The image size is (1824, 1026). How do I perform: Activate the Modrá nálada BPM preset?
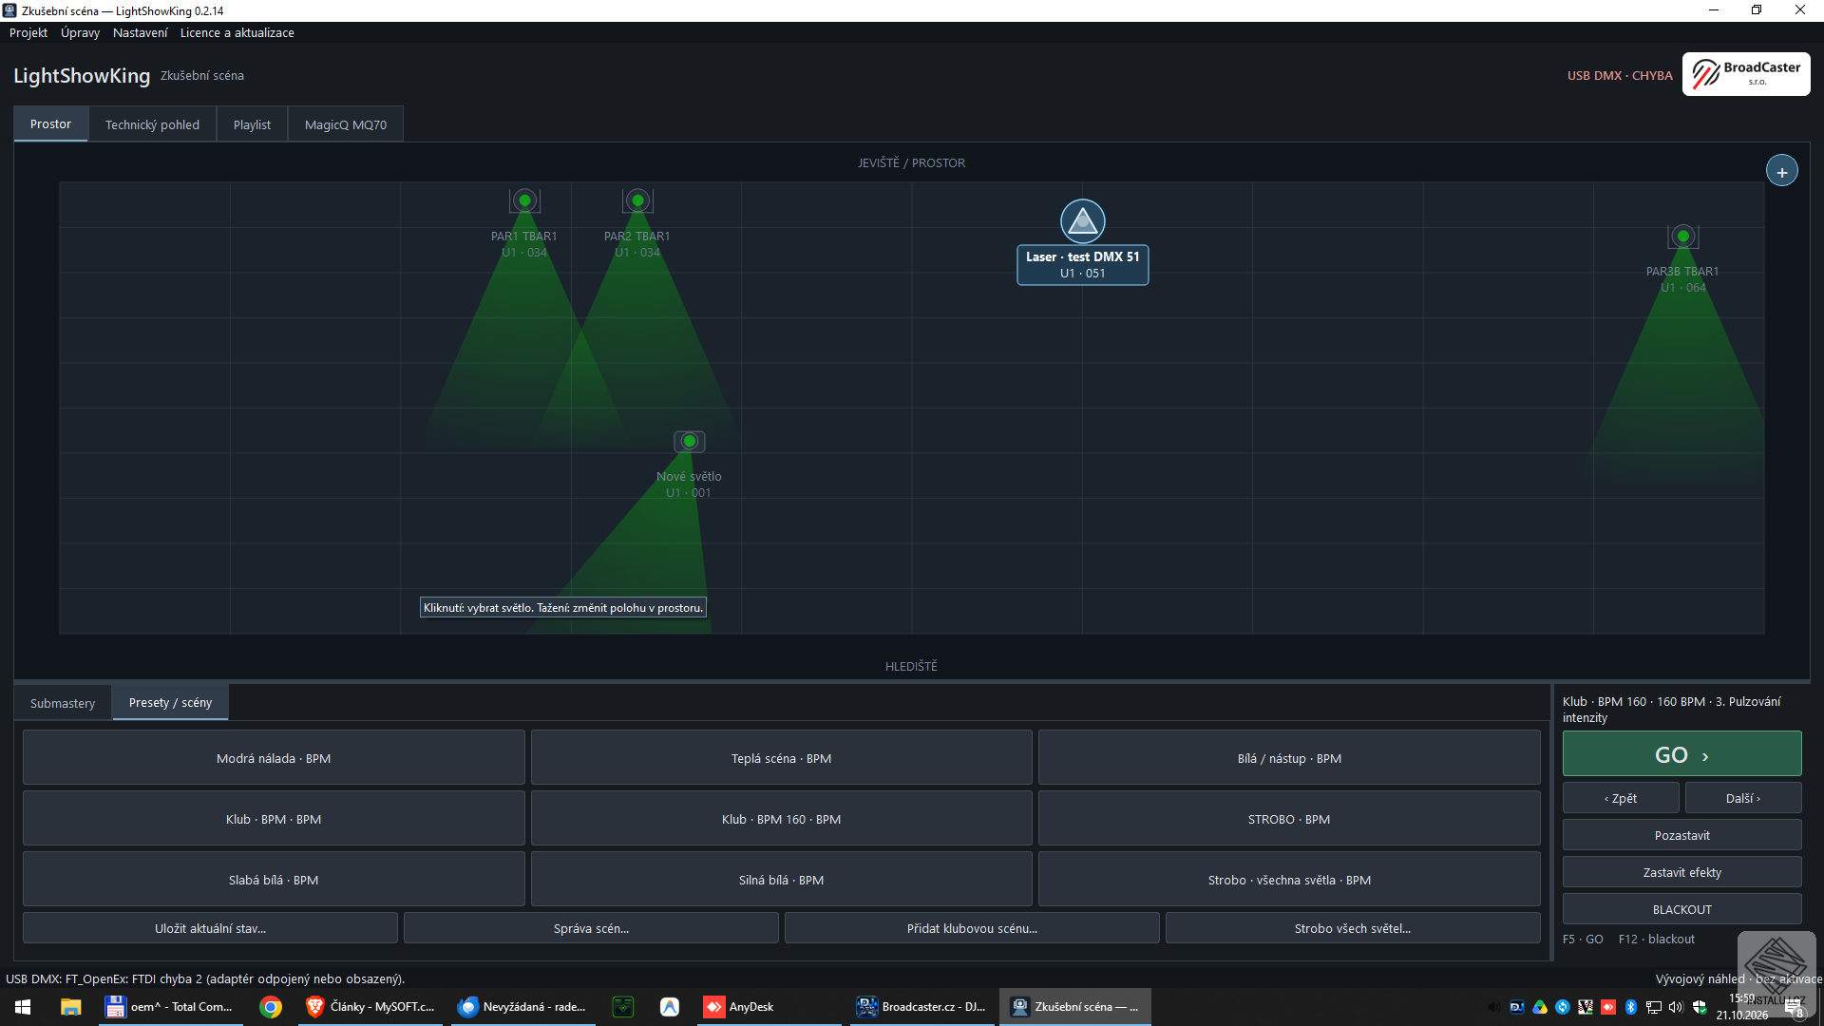(x=274, y=758)
